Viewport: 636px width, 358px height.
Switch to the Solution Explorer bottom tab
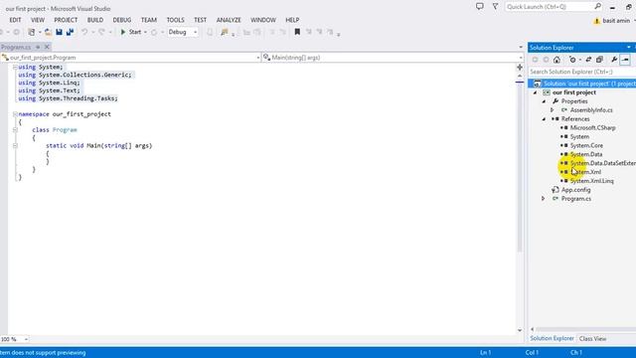553,338
